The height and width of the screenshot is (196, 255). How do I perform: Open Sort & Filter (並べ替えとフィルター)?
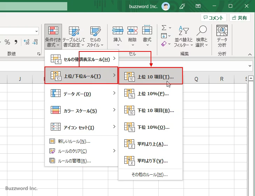tap(184, 36)
